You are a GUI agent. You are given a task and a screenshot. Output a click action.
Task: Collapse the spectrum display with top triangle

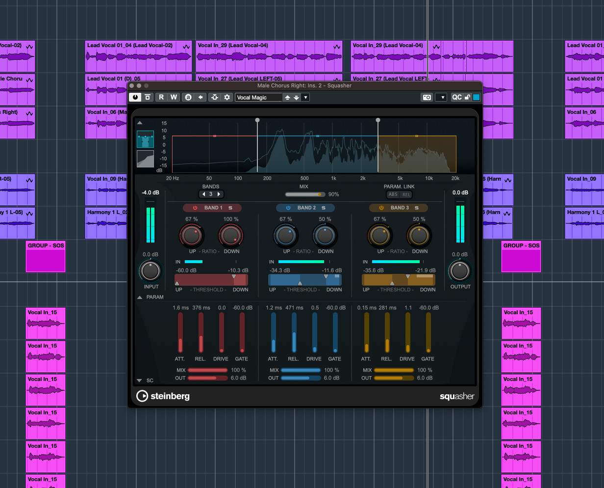click(140, 123)
